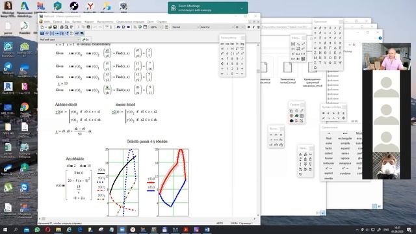Insert polar plot from Graph palette
This screenshot has height=234, width=416.
coord(292,116)
